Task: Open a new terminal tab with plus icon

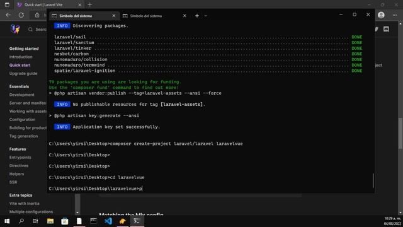Action: (197, 16)
